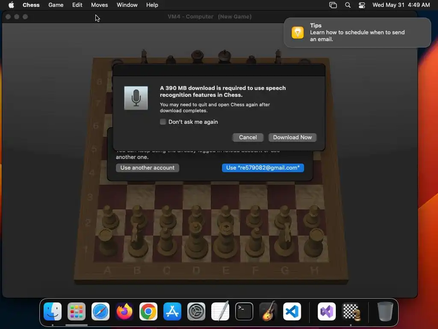Open the Moves menu

[99, 5]
